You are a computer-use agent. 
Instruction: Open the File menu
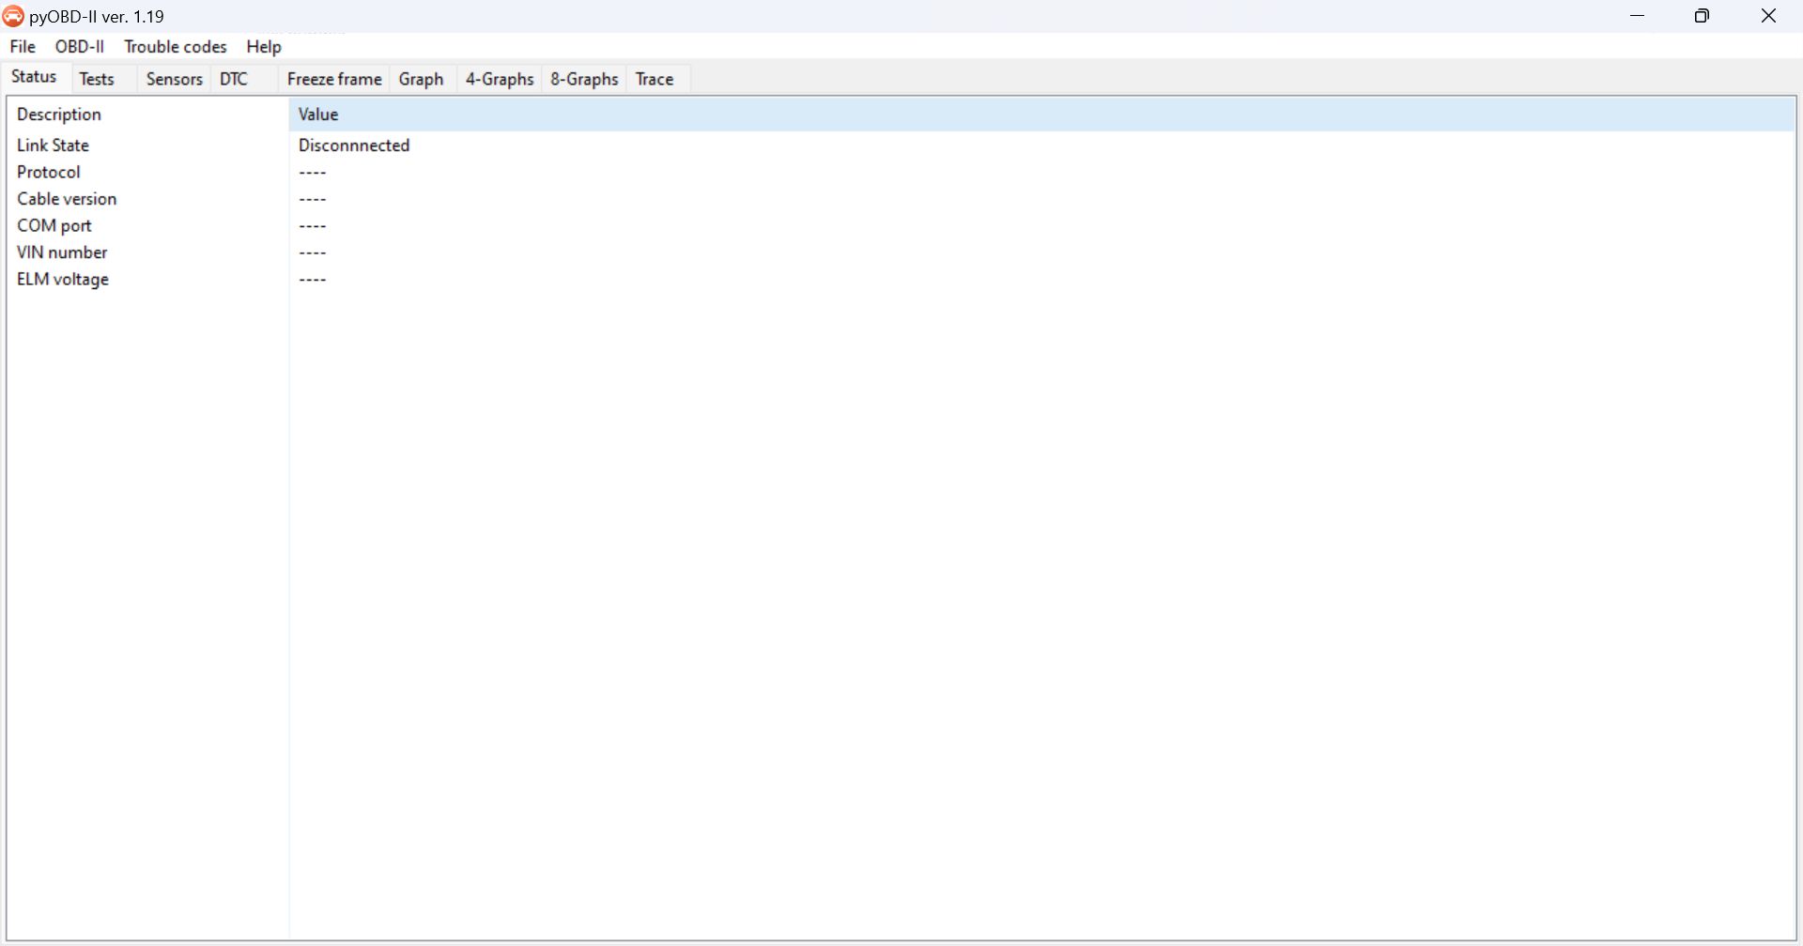click(x=22, y=46)
